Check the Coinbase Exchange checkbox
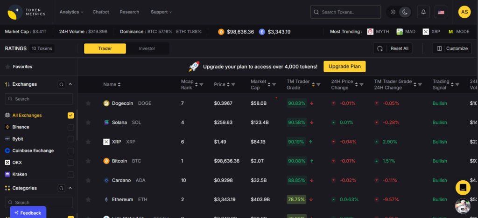The image size is (478, 218). (x=71, y=151)
